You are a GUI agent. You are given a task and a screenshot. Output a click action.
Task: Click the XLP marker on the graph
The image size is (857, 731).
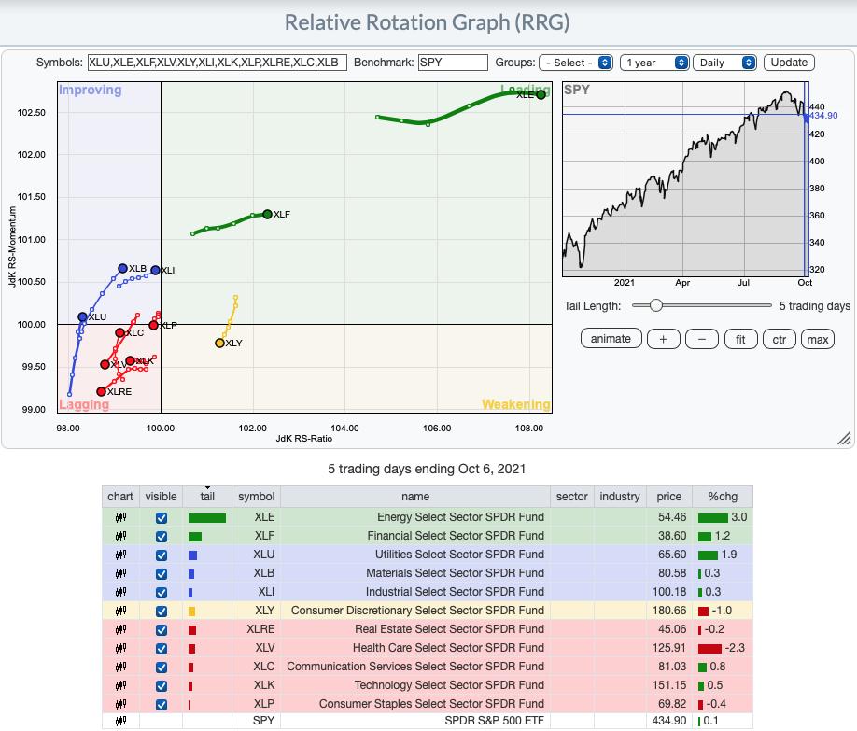[x=154, y=325]
